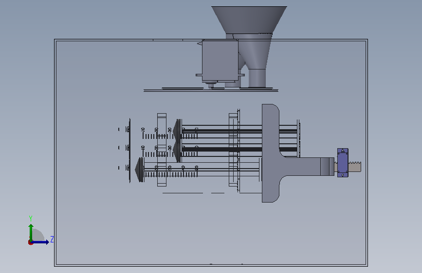Select the toothed rack gear end

click(x=355, y=167)
